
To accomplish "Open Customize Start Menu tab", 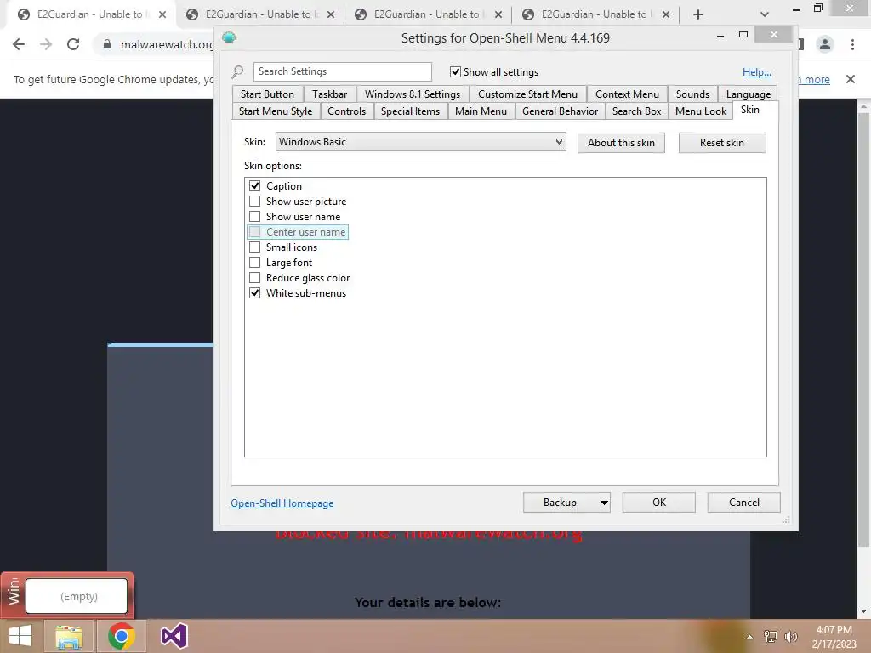I will (527, 94).
